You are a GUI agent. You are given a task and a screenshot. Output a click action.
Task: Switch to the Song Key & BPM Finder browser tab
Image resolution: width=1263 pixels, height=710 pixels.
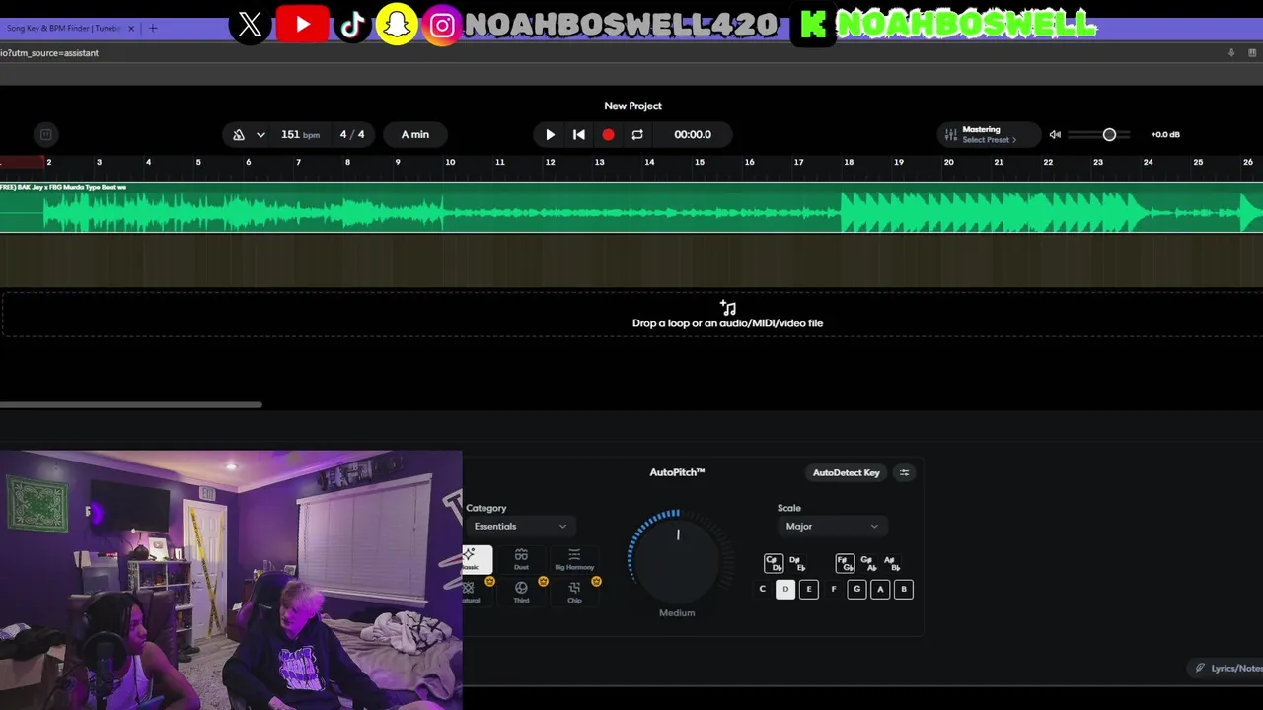[63, 29]
